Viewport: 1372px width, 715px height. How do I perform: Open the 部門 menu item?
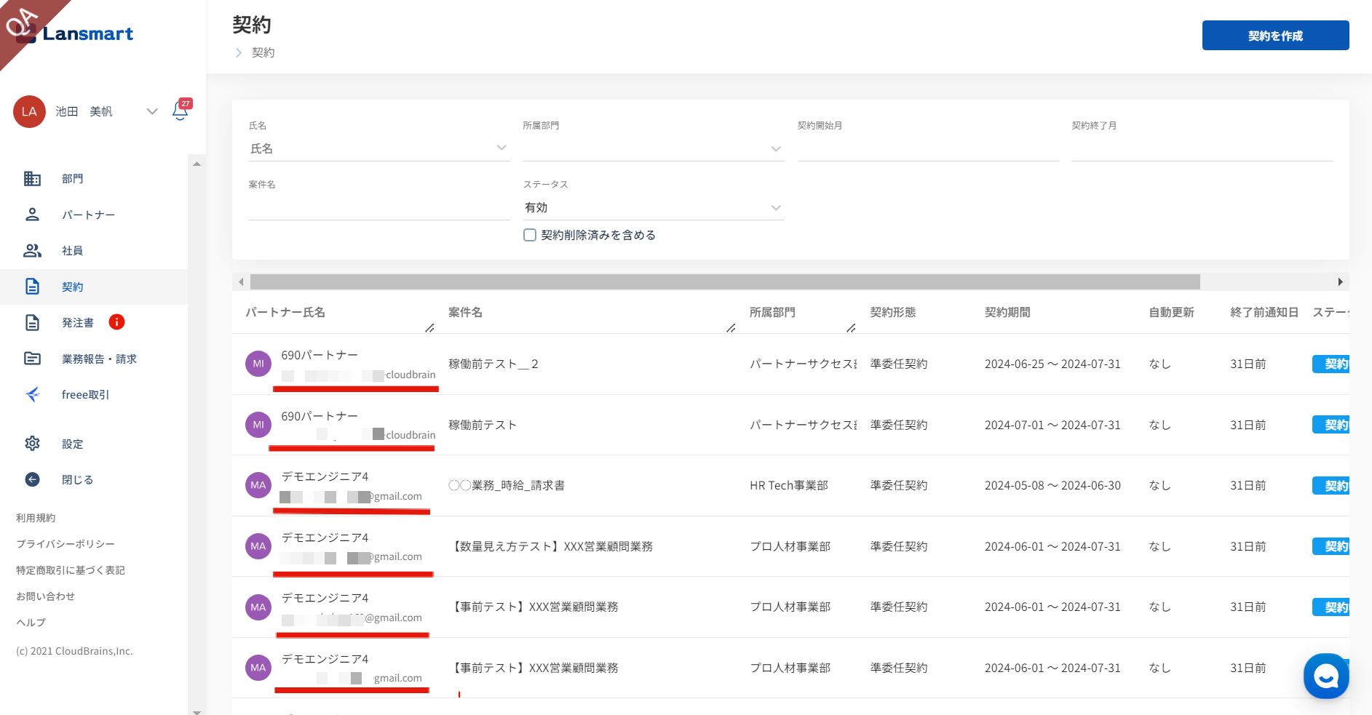click(x=72, y=179)
